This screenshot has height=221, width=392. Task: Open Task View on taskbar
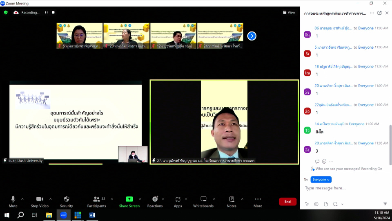pos(34,215)
